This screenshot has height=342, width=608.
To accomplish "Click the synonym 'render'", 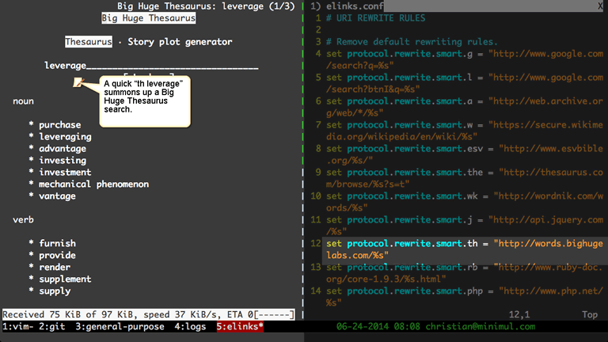I will (55, 267).
